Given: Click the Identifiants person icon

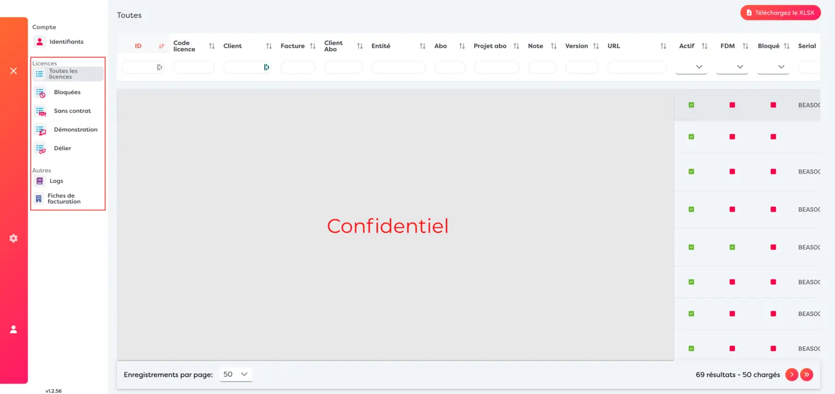Looking at the screenshot, I should [40, 42].
